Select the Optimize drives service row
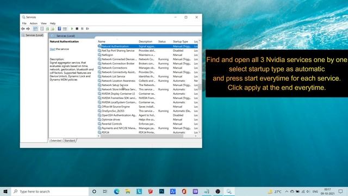The height and width of the screenshot is (196, 348). [x=147, y=120]
